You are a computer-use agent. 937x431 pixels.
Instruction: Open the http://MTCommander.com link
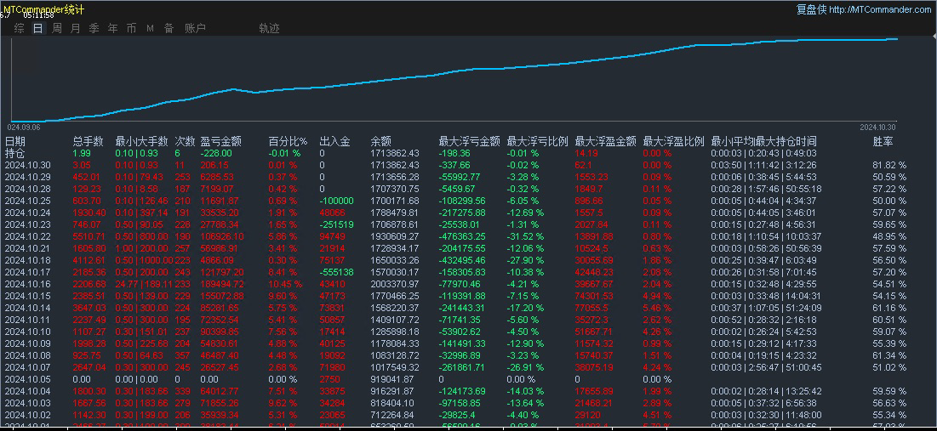pos(880,9)
